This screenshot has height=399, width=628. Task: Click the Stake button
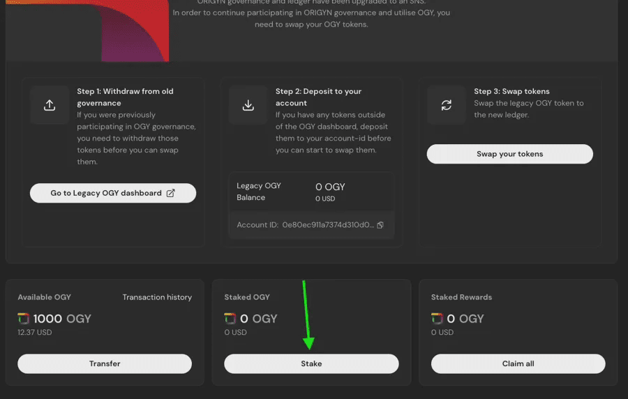pyautogui.click(x=311, y=363)
